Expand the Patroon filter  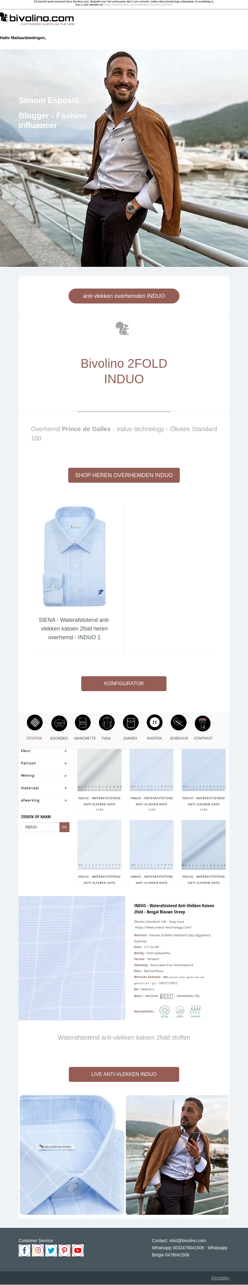tap(44, 763)
